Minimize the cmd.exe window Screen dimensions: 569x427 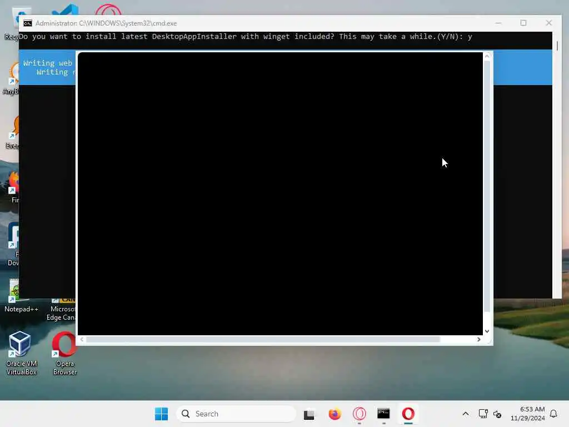coord(498,23)
